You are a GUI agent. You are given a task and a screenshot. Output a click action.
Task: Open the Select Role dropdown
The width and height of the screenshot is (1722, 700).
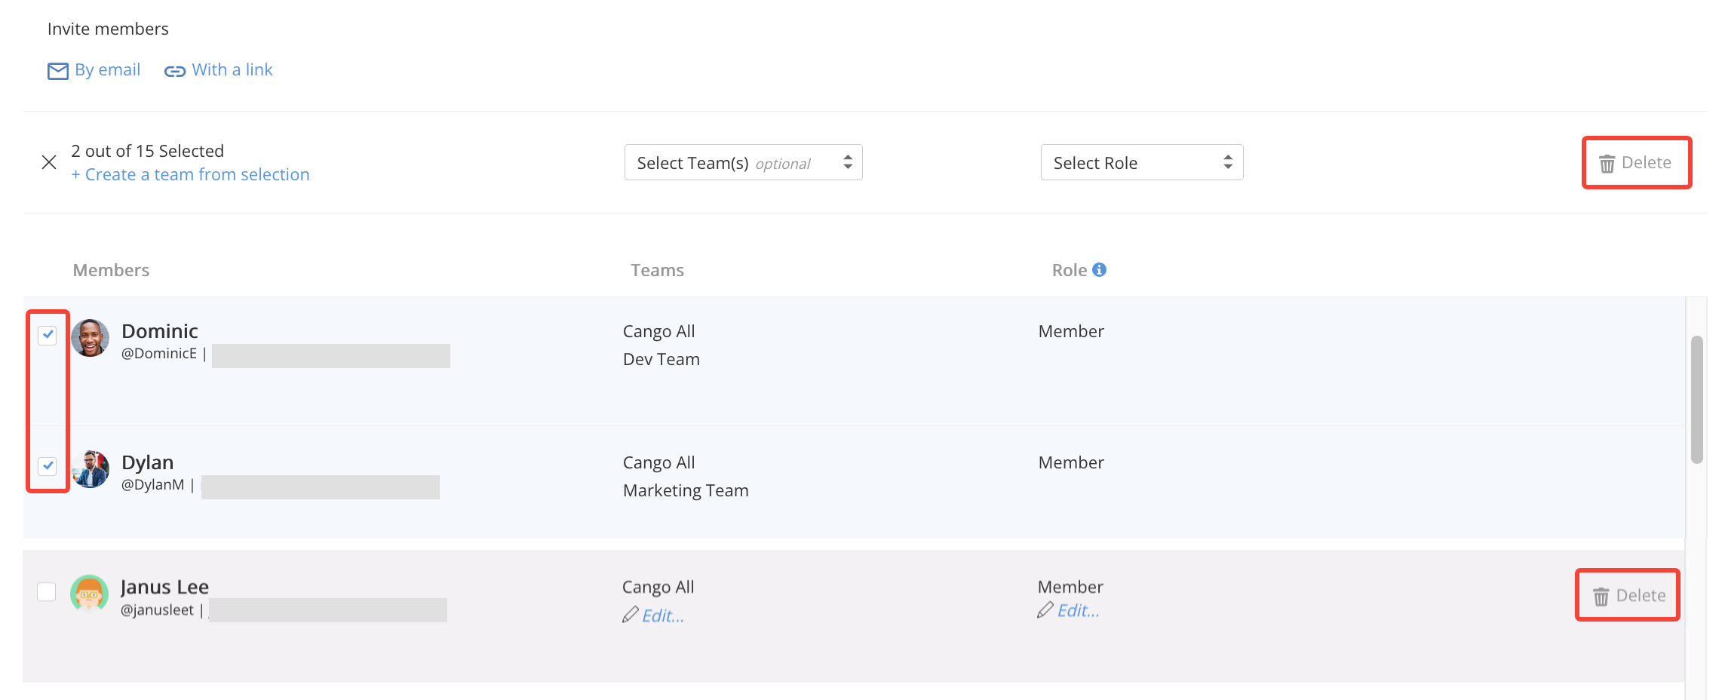[1142, 162]
